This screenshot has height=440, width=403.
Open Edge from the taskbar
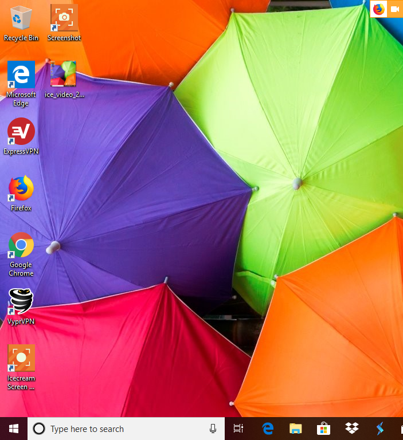[268, 429]
